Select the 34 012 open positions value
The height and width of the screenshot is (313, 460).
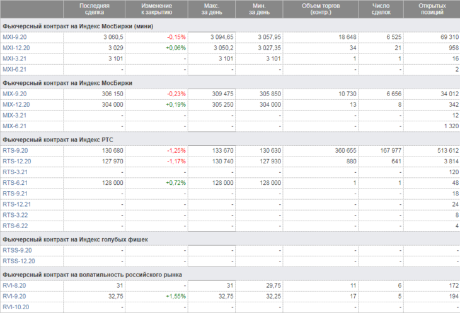click(449, 94)
